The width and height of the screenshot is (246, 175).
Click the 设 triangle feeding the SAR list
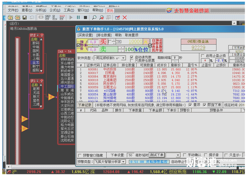pos(51,97)
